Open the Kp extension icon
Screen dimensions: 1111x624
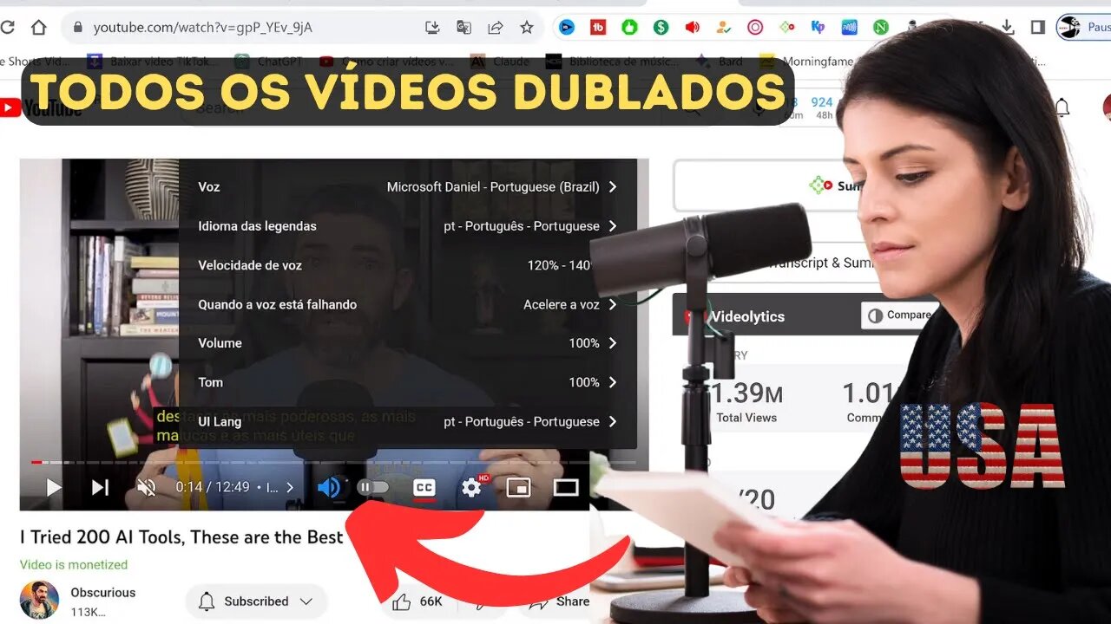[818, 28]
